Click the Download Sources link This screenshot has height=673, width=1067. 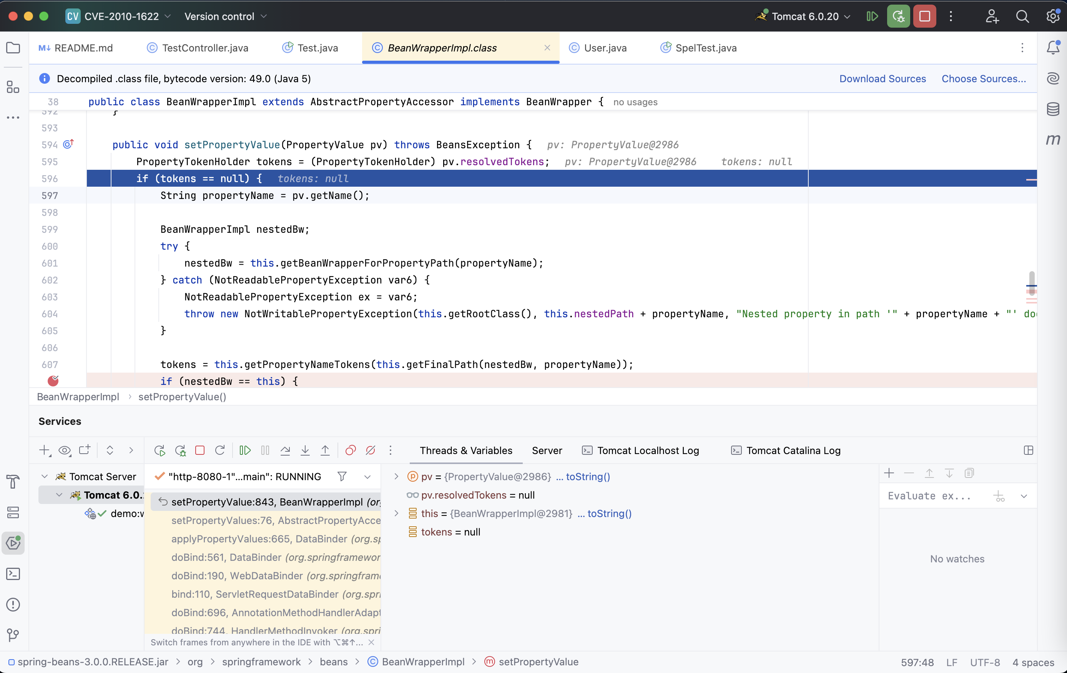click(882, 79)
